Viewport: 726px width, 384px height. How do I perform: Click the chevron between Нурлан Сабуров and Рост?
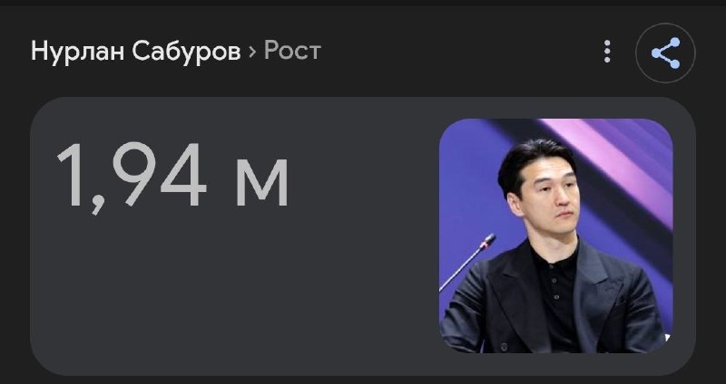[x=252, y=51]
